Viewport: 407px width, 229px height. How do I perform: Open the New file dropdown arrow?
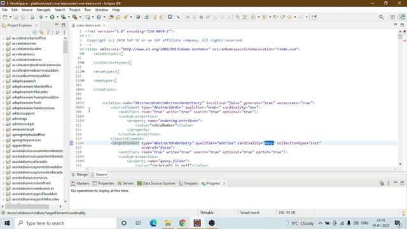10,17
